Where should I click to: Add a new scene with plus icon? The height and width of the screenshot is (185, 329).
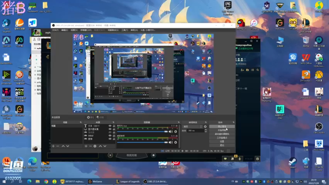pos(53,146)
